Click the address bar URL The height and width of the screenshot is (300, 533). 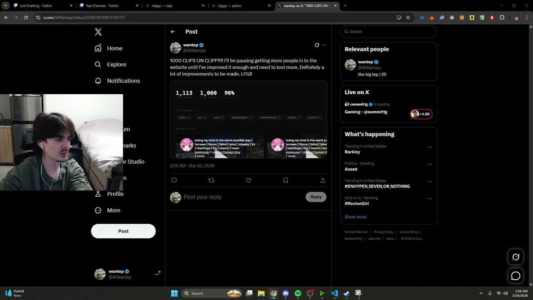click(x=84, y=17)
